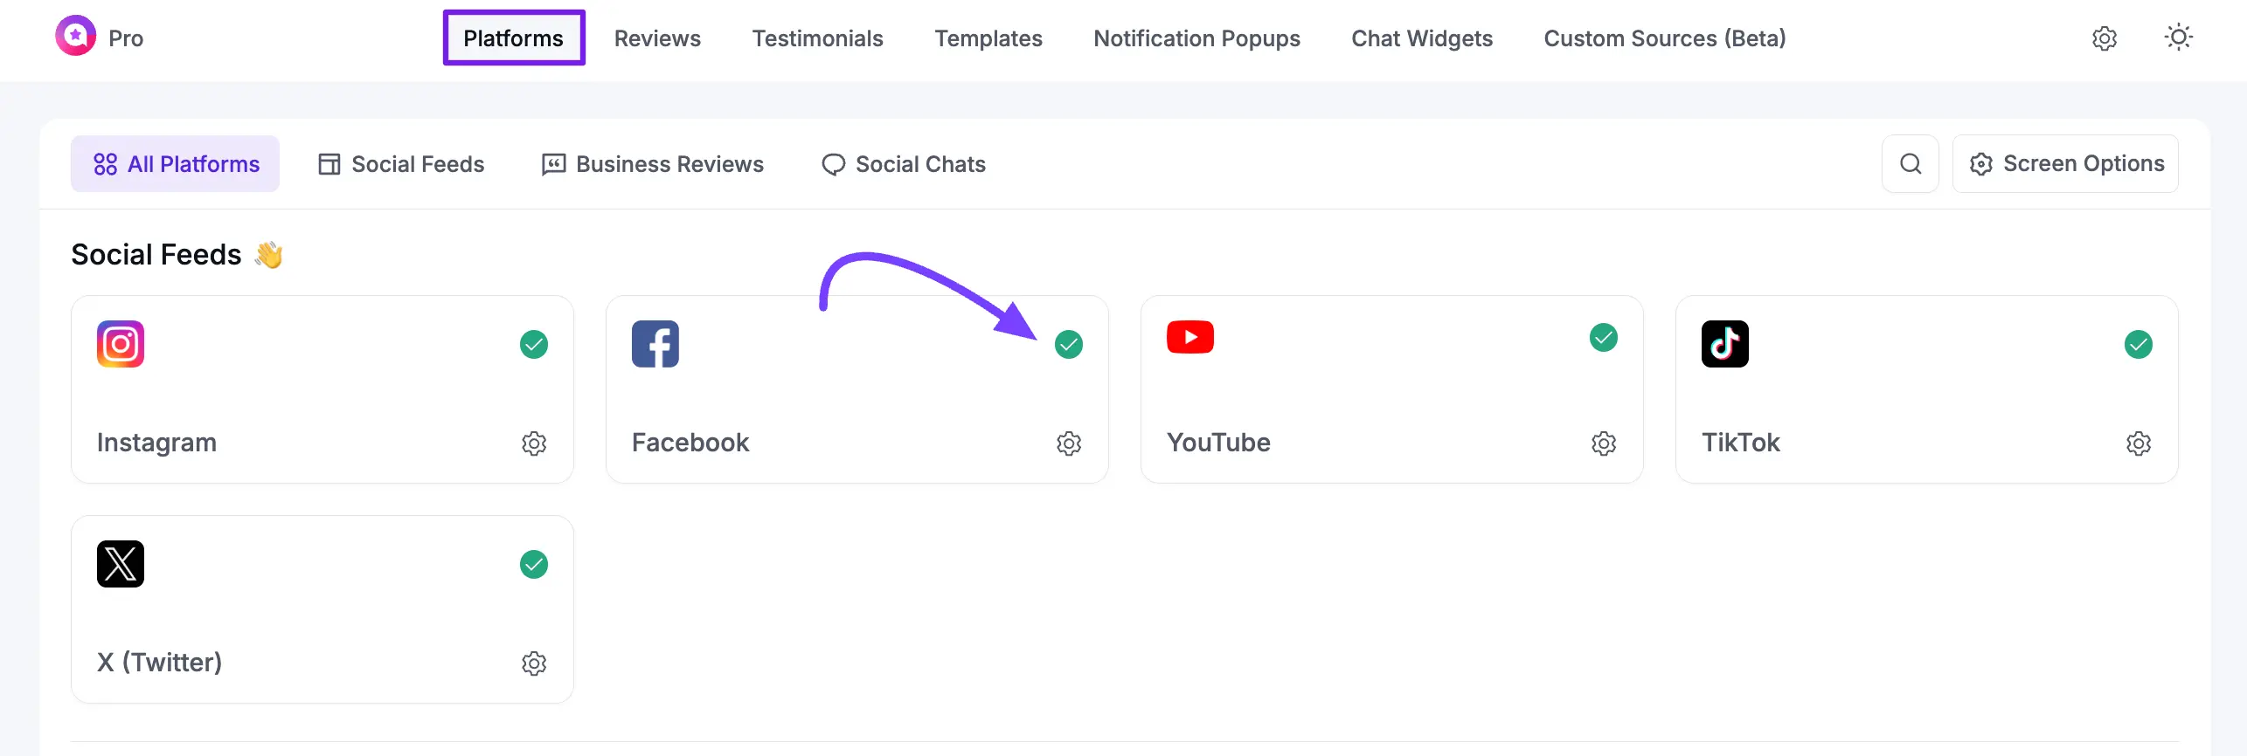Go to Notification Popups
2247x756 pixels.
(x=1196, y=38)
